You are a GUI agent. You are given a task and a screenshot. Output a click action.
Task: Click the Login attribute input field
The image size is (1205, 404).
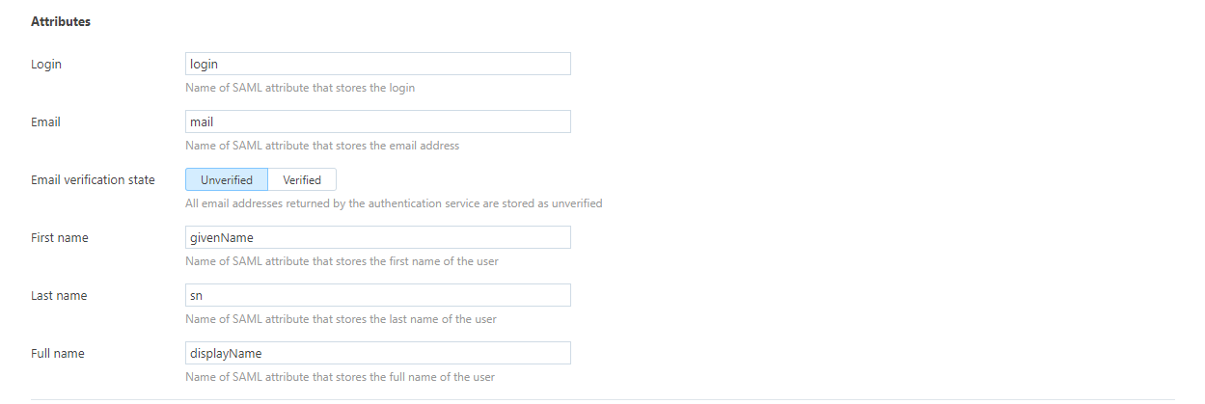tap(377, 64)
